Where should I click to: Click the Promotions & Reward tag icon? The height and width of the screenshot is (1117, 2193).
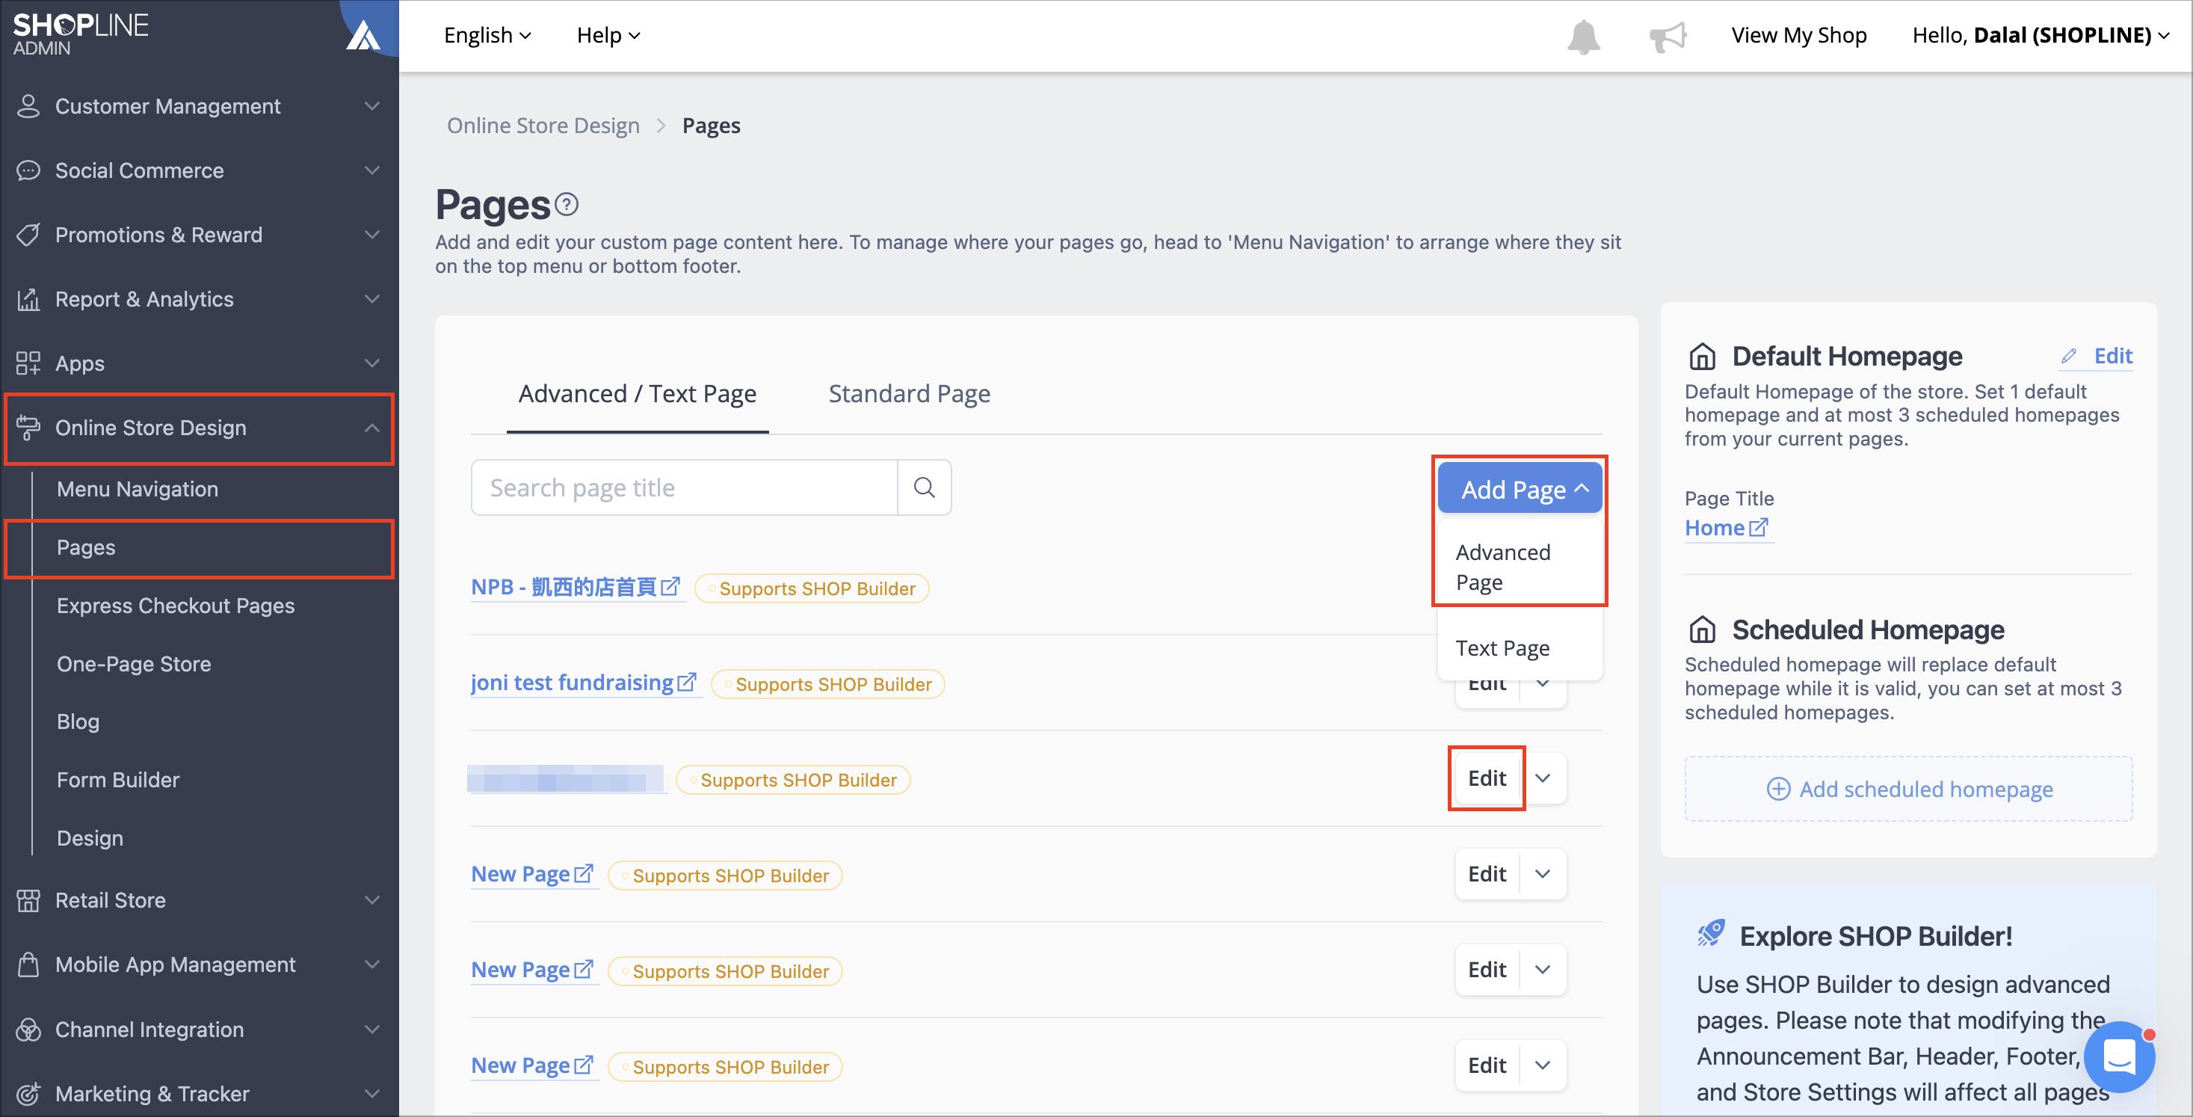(28, 235)
